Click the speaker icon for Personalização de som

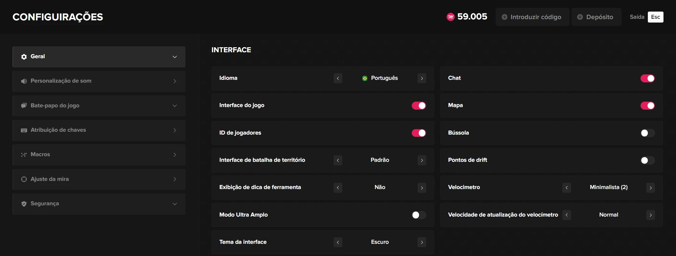pos(24,81)
